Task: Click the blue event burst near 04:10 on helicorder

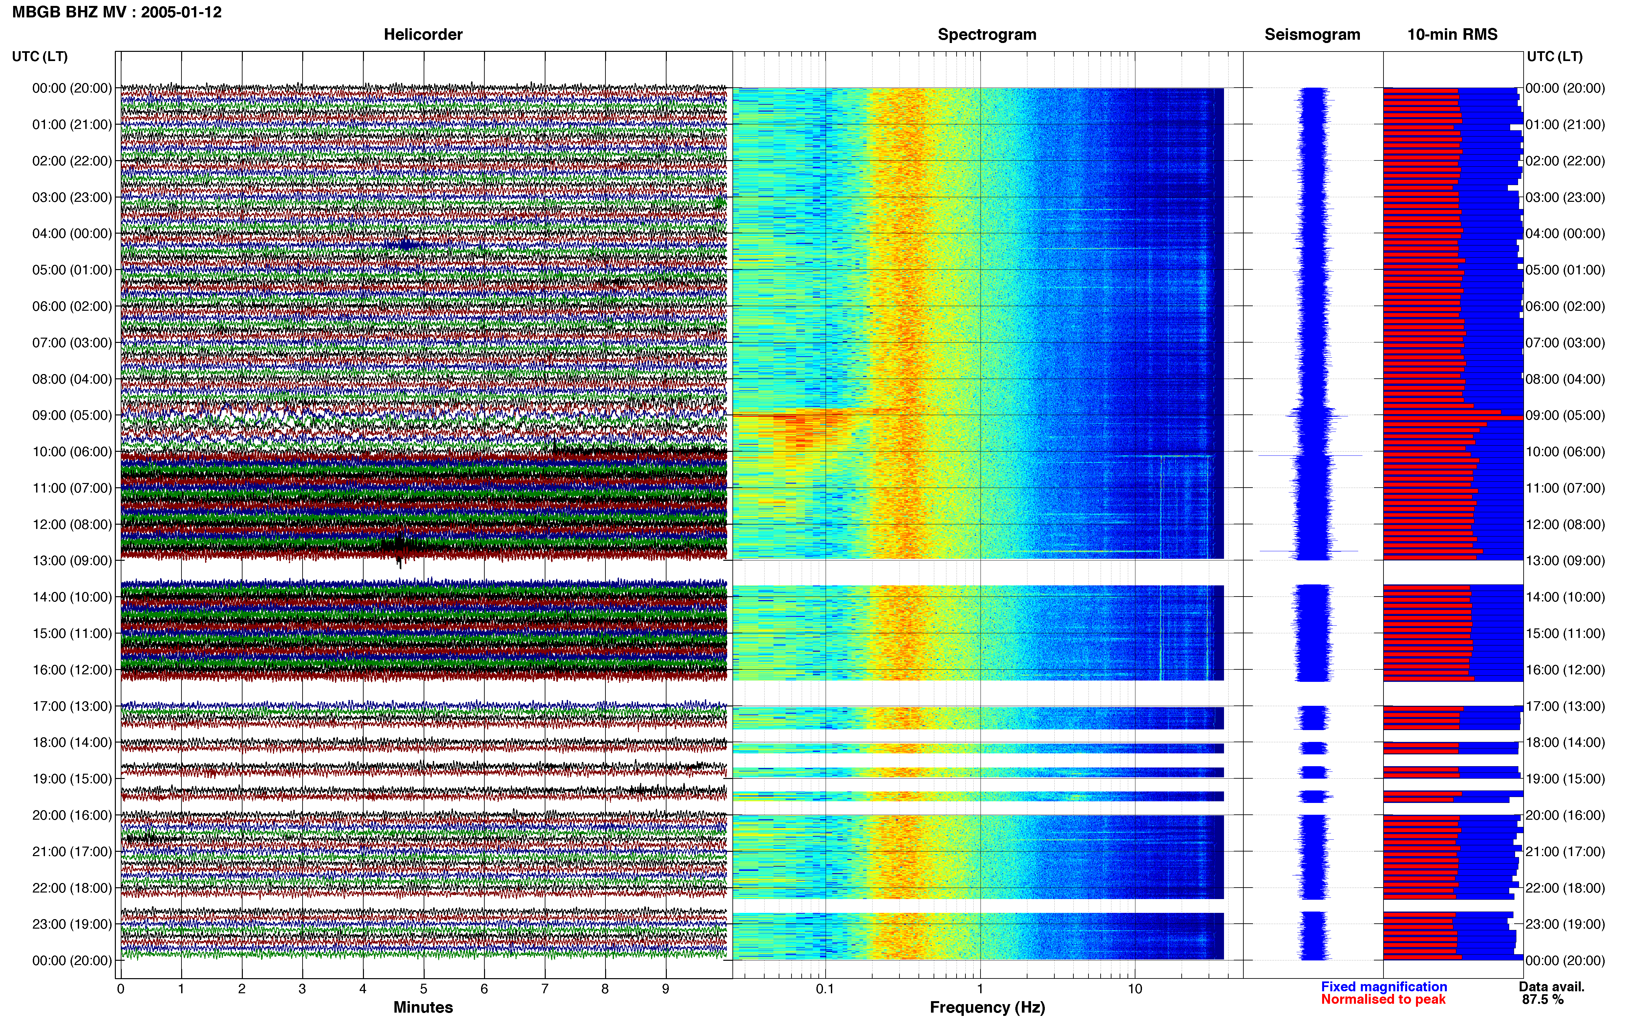Action: 407,244
